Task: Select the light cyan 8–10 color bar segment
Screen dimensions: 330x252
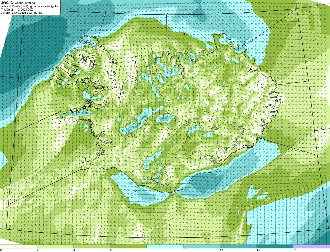Action: [x=165, y=247]
